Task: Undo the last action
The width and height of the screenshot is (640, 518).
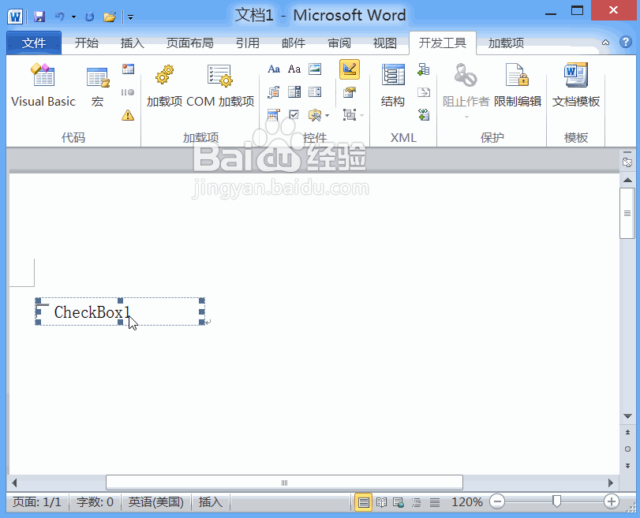Action: (x=60, y=17)
